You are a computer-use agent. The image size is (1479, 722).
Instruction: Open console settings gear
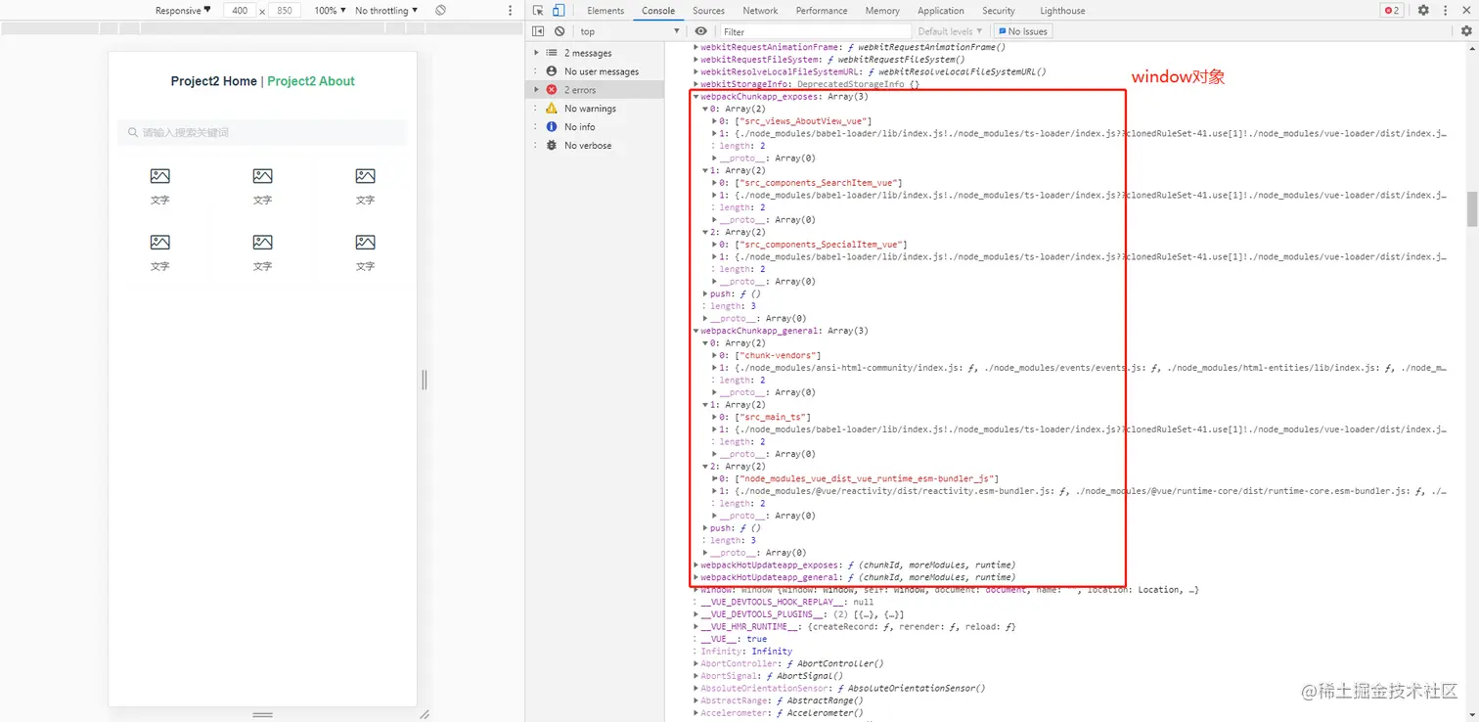[x=1465, y=31]
